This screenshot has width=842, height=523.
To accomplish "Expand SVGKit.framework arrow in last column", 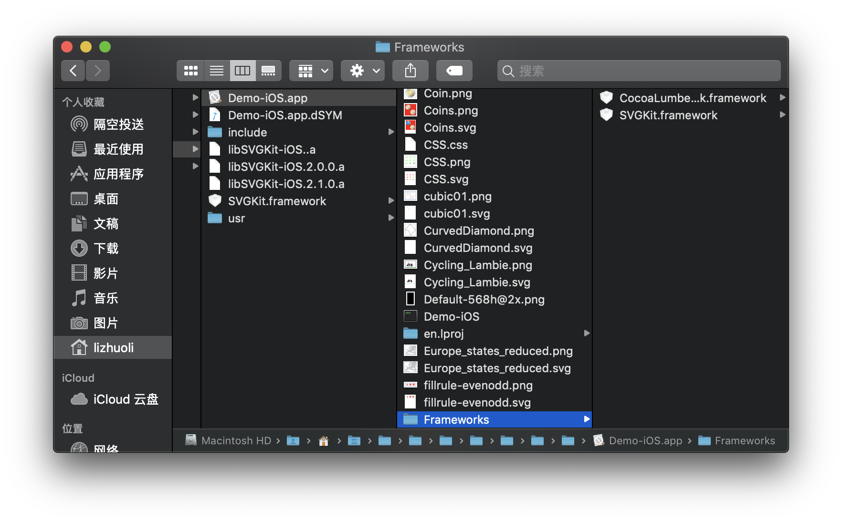I will [782, 115].
